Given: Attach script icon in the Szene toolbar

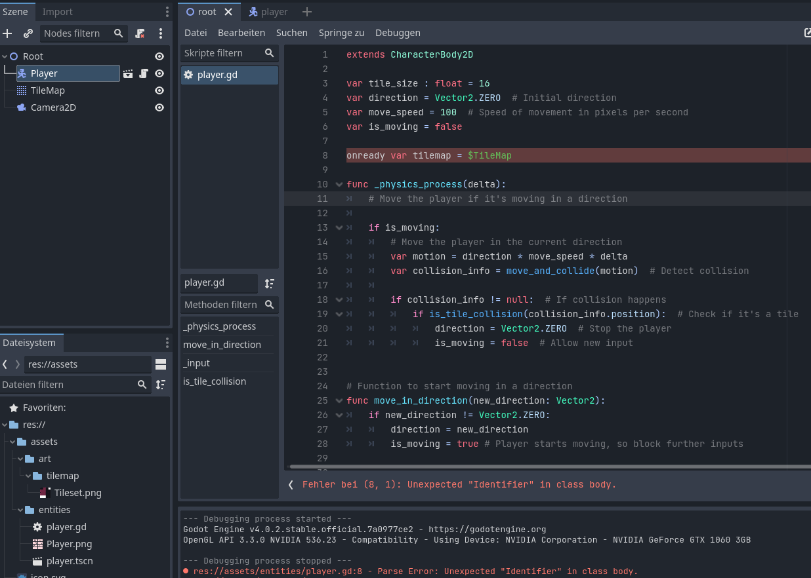Looking at the screenshot, I should click(x=140, y=33).
